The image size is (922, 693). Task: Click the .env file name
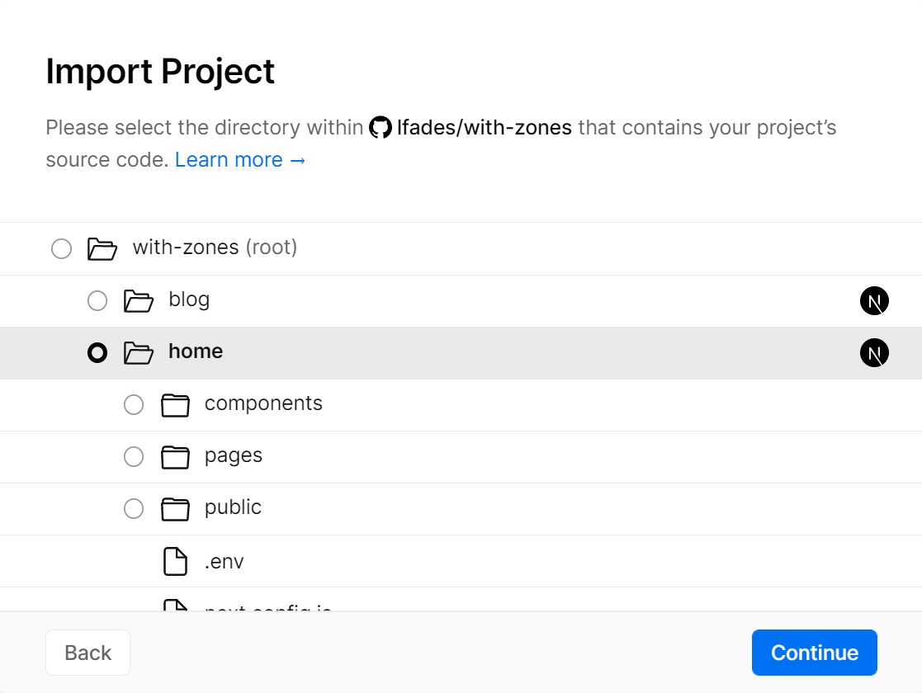pos(224,562)
